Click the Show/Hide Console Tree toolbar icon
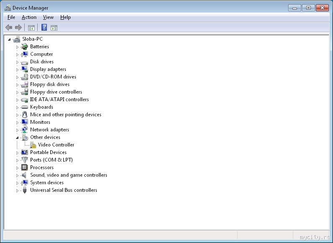The height and width of the screenshot is (243, 333). tap(31, 28)
